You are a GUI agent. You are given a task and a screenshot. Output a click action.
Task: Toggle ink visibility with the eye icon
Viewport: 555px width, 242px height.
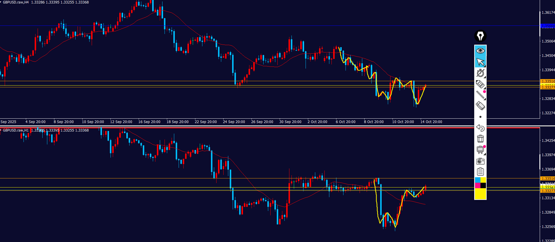480,51
